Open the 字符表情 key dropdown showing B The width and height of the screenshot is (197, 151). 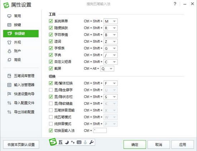[x=111, y=35]
